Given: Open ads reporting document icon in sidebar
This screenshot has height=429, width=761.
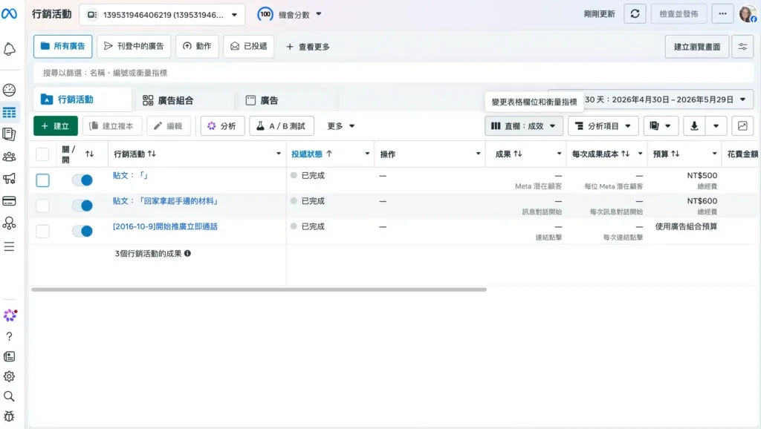Looking at the screenshot, I should click(x=9, y=134).
